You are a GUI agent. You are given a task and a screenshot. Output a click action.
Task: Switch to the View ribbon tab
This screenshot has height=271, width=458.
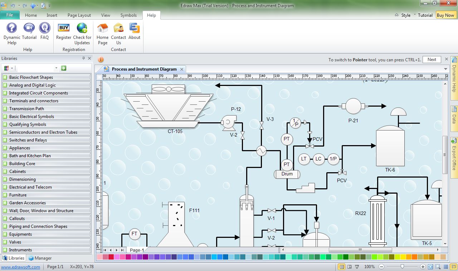tap(106, 15)
